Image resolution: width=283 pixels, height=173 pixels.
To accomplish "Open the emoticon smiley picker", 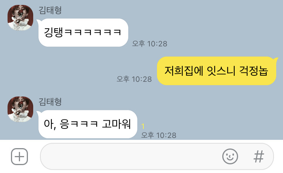I will point(230,156).
